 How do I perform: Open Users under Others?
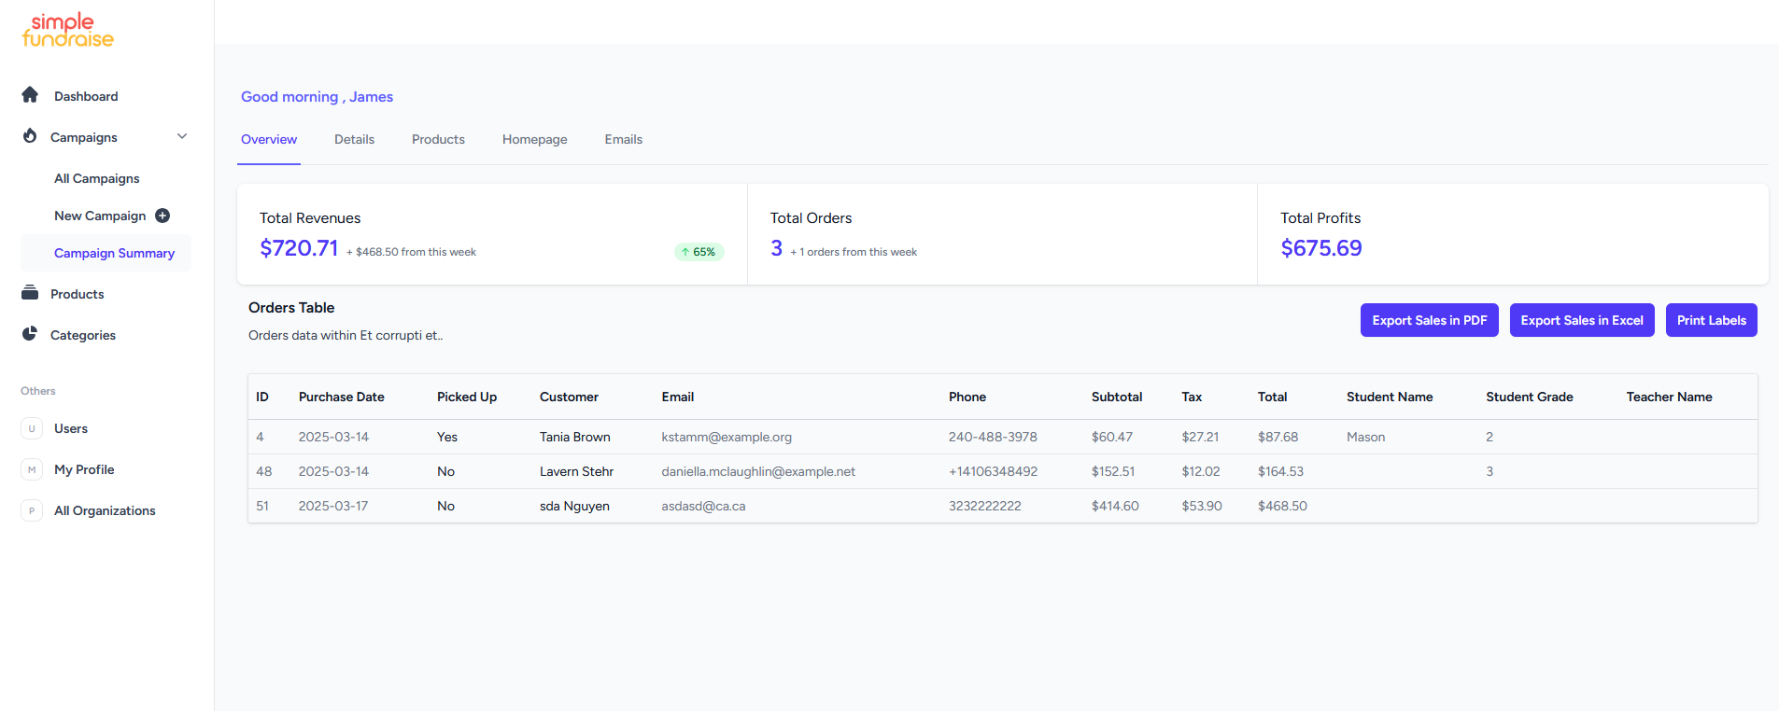tap(71, 428)
